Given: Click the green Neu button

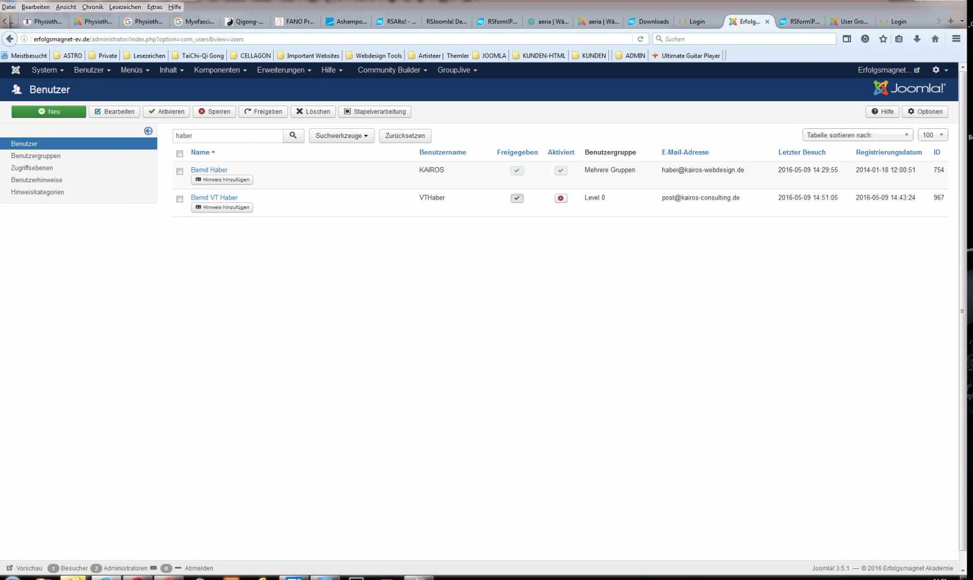Looking at the screenshot, I should pos(49,111).
